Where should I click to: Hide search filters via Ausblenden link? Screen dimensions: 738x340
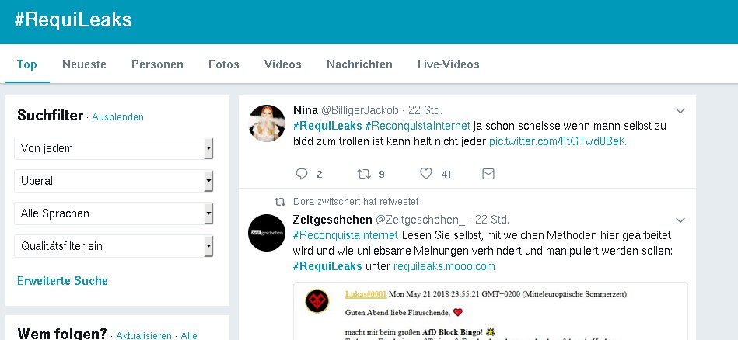(x=117, y=117)
